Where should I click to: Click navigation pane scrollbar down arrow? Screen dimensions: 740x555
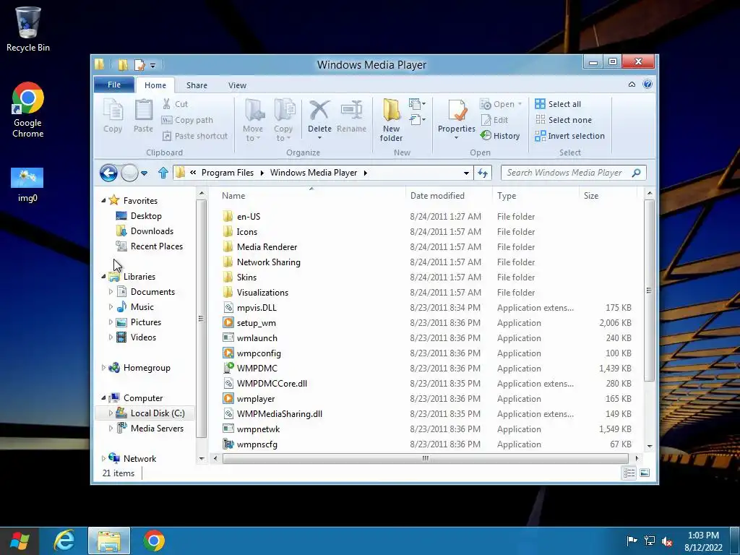click(202, 458)
